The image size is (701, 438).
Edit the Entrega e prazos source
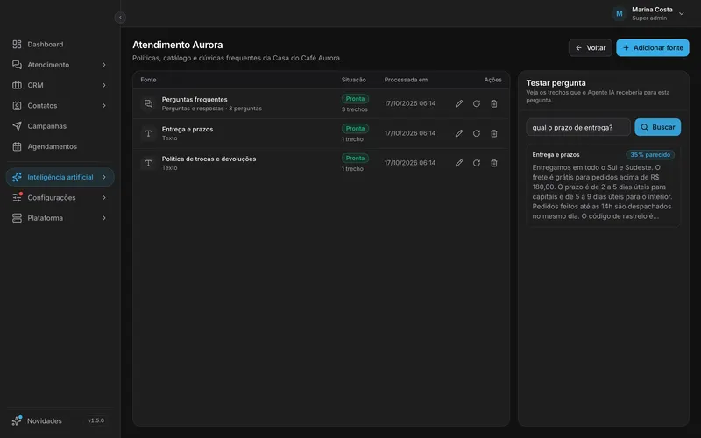[459, 133]
